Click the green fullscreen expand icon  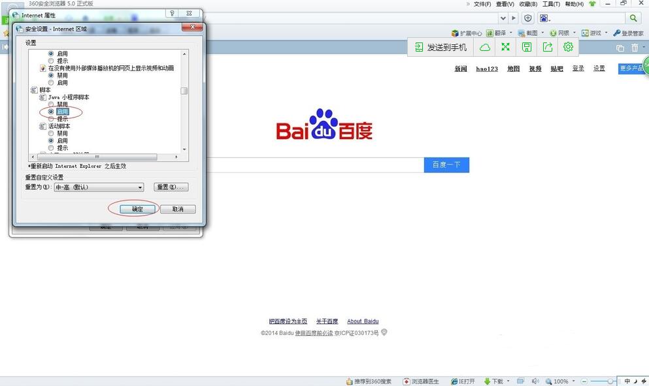pos(505,47)
